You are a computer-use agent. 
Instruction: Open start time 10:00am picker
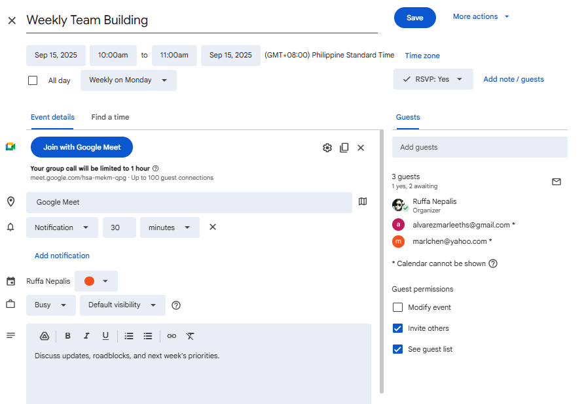tap(113, 56)
